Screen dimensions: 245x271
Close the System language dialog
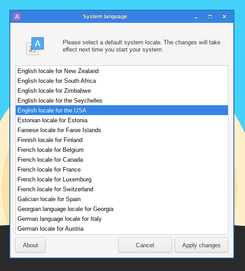click(x=224, y=17)
